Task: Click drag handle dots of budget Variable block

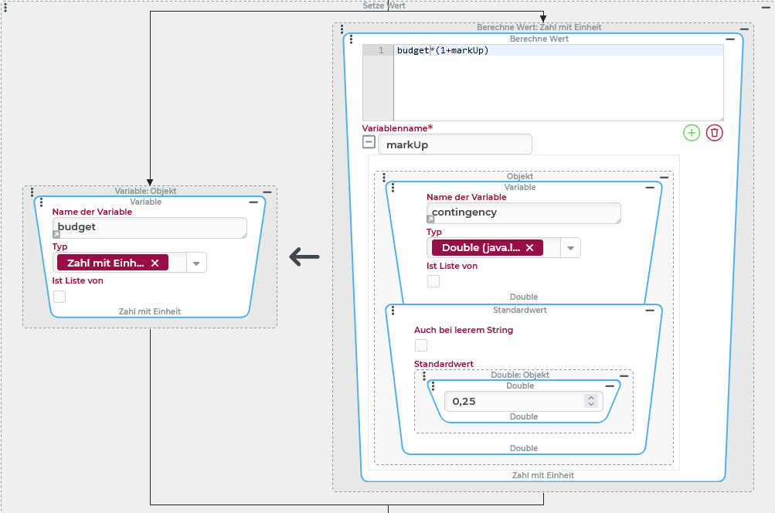Action: click(x=43, y=202)
